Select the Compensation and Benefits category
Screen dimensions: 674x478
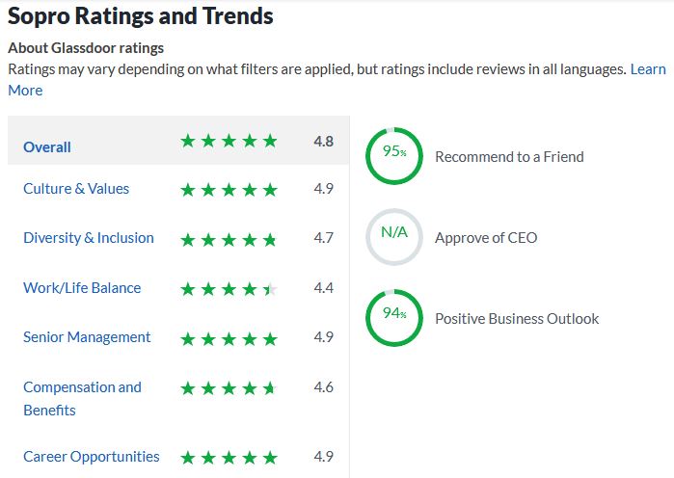tap(82, 387)
